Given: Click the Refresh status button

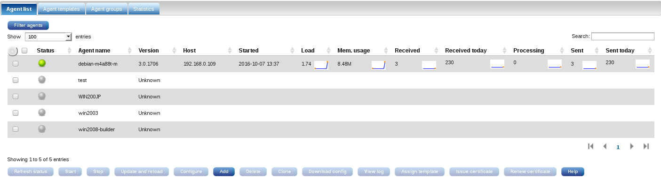Looking at the screenshot, I should click(31, 172).
